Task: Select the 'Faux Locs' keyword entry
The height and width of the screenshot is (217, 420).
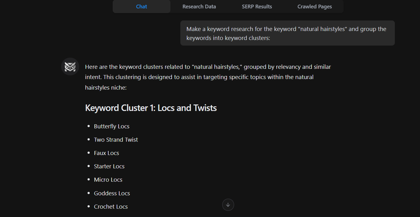Action: point(106,153)
